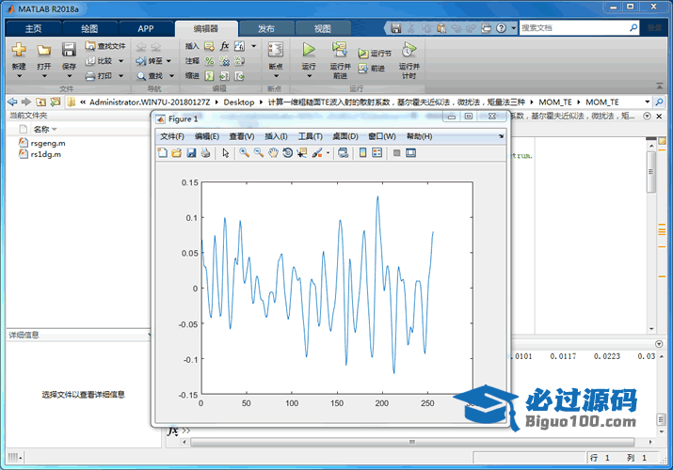
Task: Open the dropdown under Run (运行)
Action: pyautogui.click(x=309, y=76)
